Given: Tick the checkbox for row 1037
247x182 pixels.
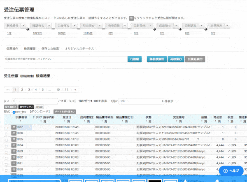Looking at the screenshot, I should [x=6, y=128].
